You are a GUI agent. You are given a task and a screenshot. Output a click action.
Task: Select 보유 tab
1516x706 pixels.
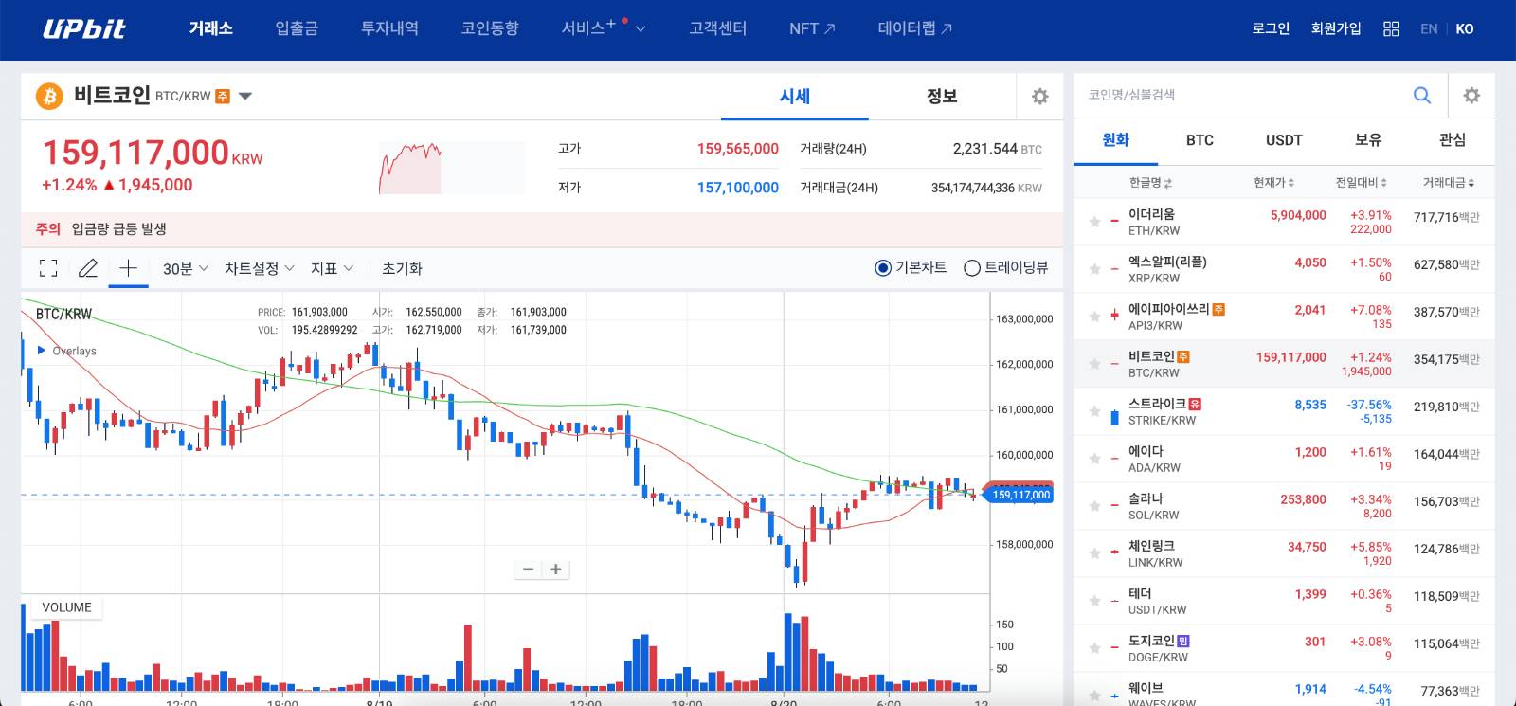click(1368, 140)
